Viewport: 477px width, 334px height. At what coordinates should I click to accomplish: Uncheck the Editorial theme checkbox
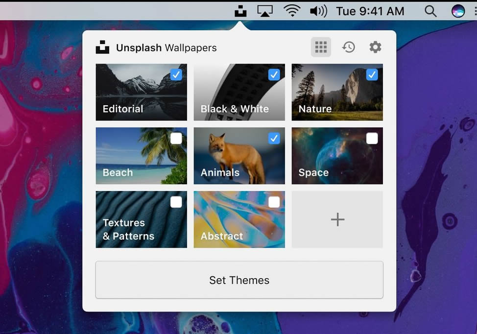[176, 74]
